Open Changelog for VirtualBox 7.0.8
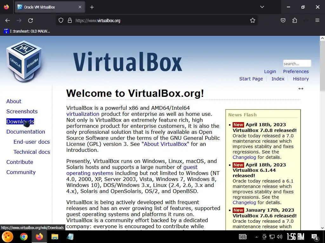Image resolution: width=325 pixels, height=243 pixels. pyautogui.click(x=244, y=157)
